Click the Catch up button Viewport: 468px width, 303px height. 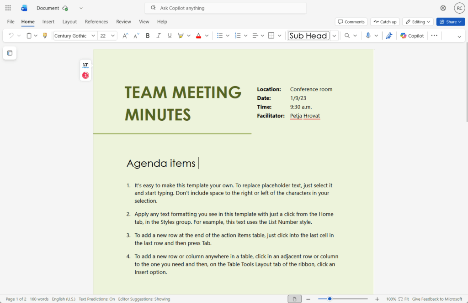click(385, 22)
